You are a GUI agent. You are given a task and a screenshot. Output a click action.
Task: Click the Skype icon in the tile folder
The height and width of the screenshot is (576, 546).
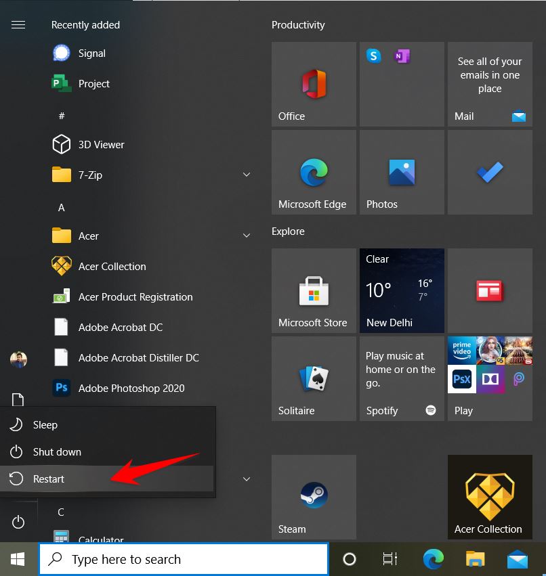(x=373, y=56)
